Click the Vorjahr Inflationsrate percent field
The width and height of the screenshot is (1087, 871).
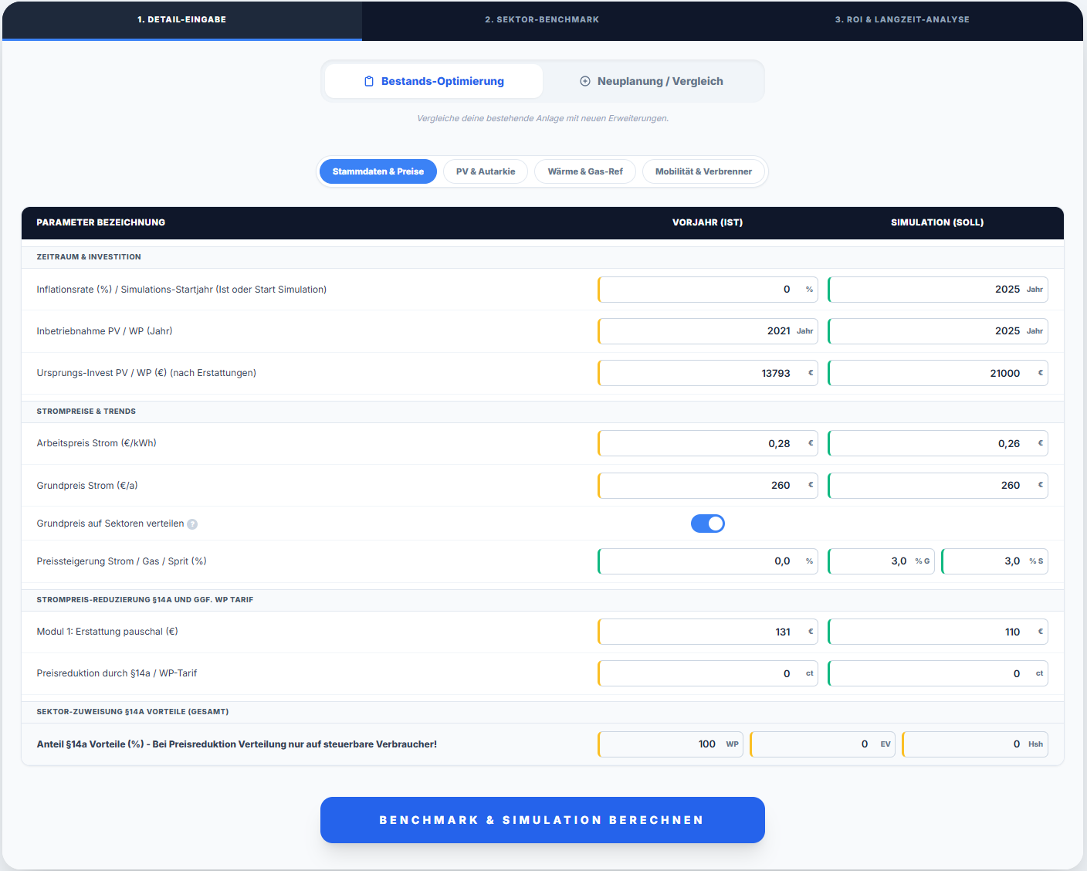click(x=699, y=290)
